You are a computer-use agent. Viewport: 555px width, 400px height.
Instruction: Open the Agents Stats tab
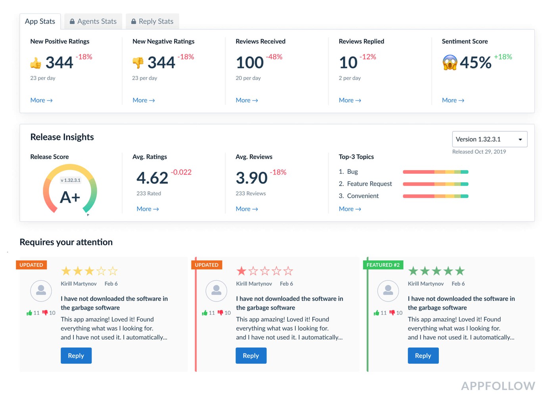tap(94, 21)
